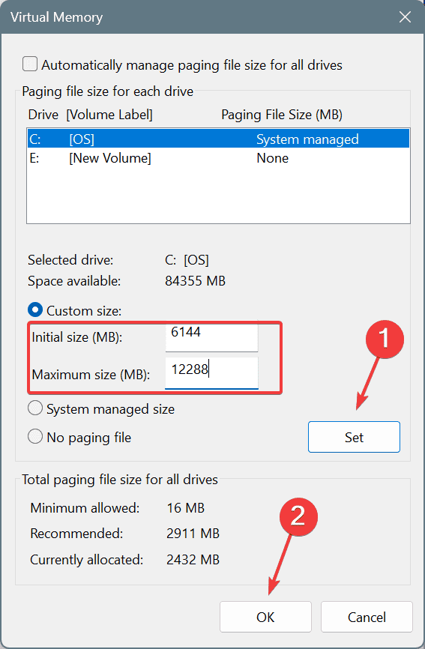The height and width of the screenshot is (649, 425).
Task: Click Cancel to discard changes
Action: (367, 617)
